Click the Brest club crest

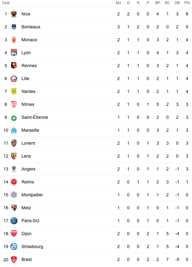(x=14, y=259)
